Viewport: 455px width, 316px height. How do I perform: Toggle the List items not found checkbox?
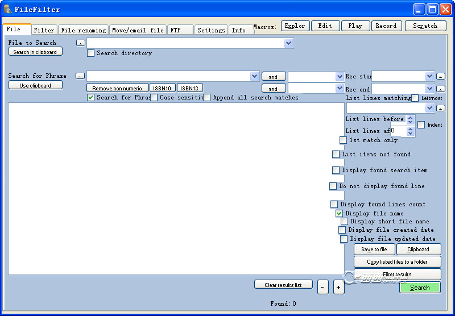click(336, 155)
